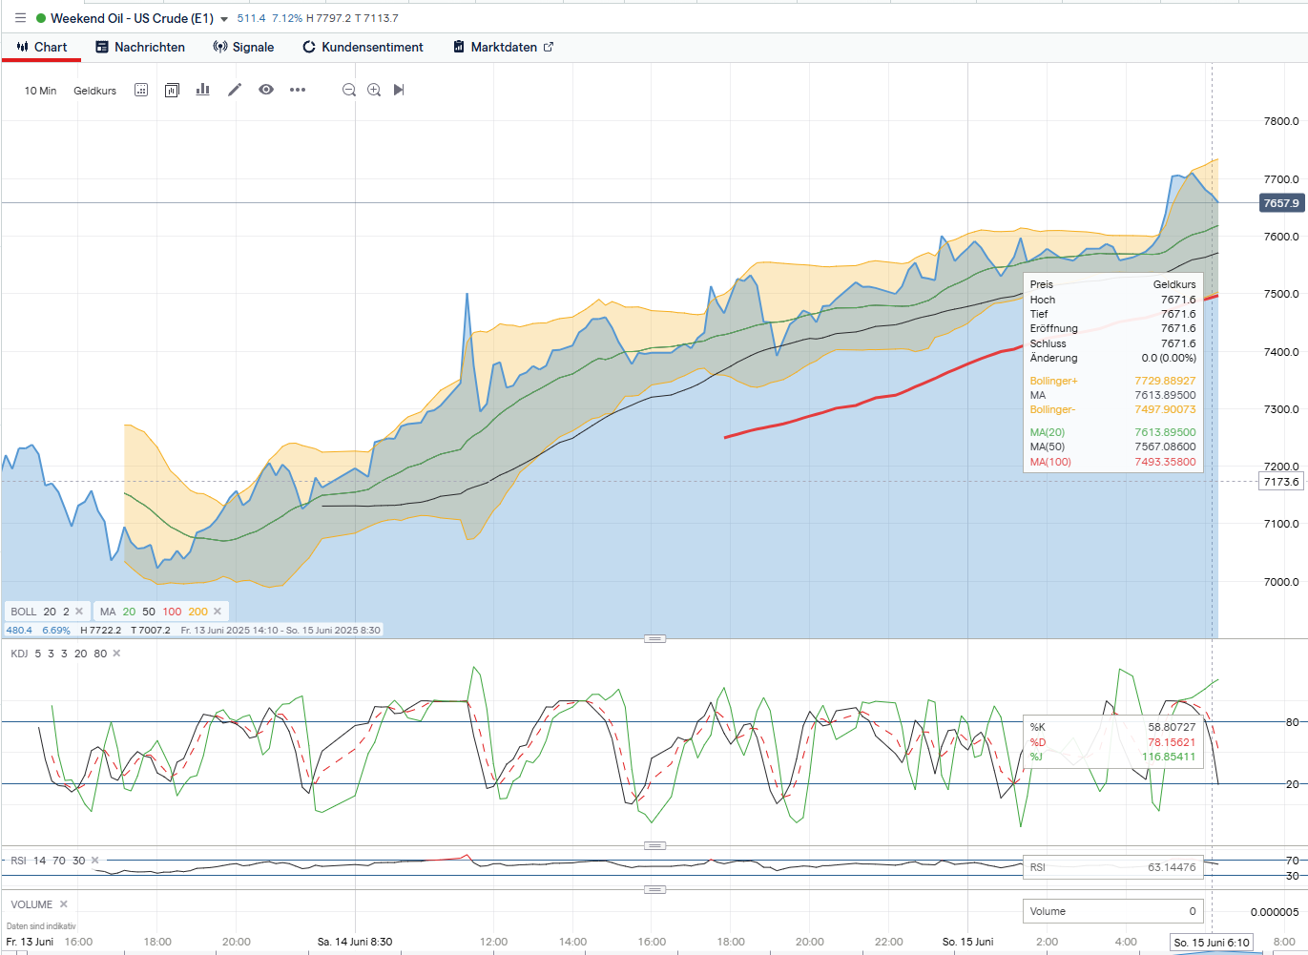Screen dimensions: 1308x955
Task: Click the crosshair price label 7173.6
Action: click(x=1281, y=482)
